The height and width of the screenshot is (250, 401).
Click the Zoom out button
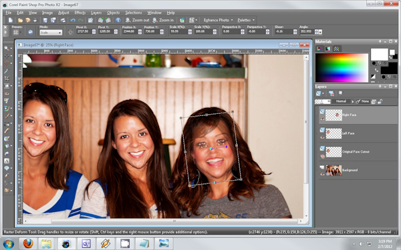[137, 20]
